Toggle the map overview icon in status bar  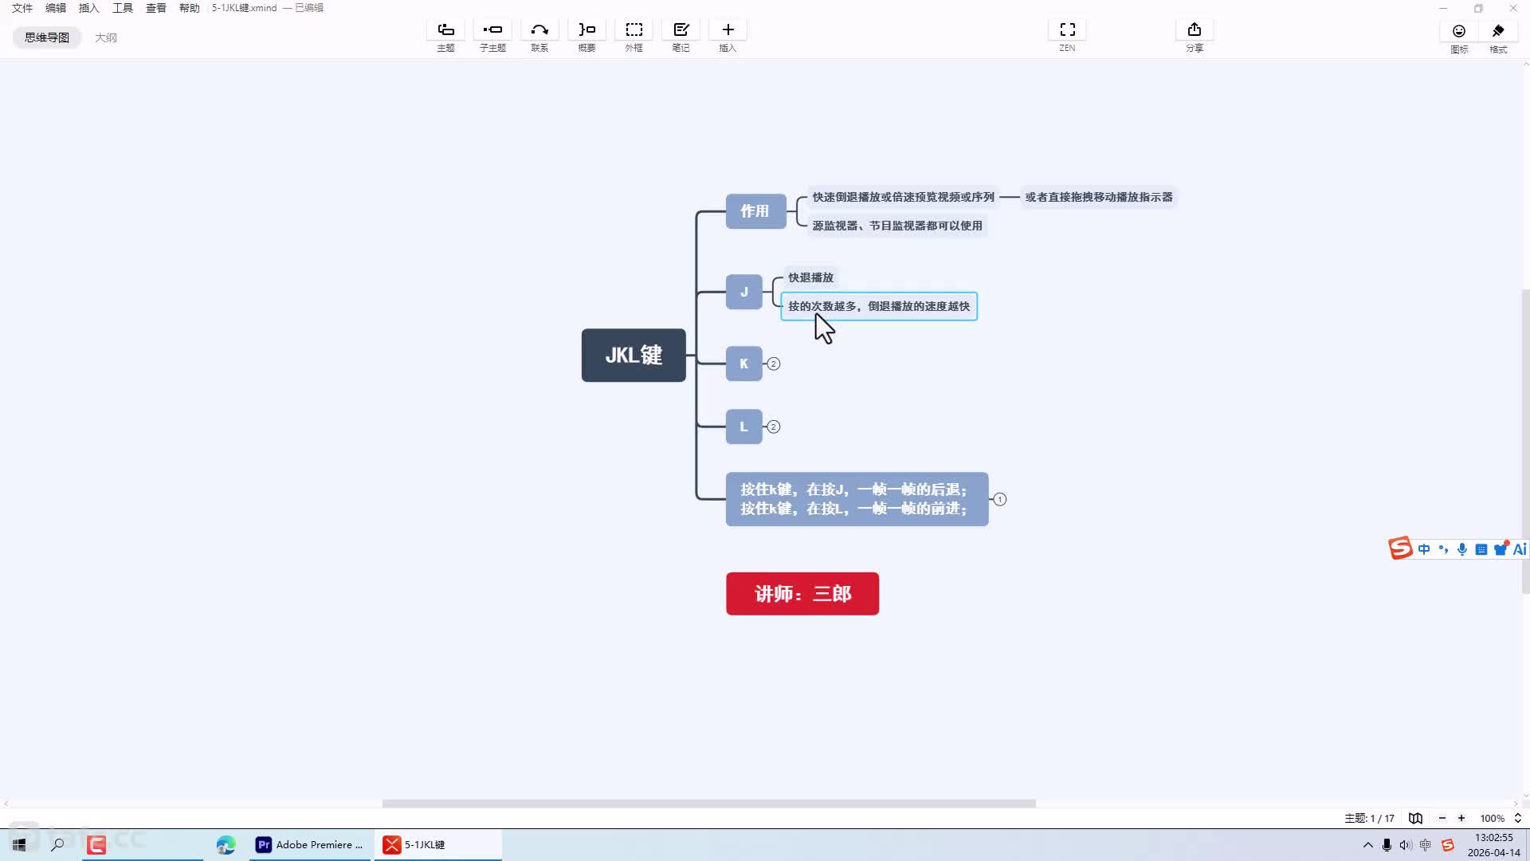[x=1415, y=818]
